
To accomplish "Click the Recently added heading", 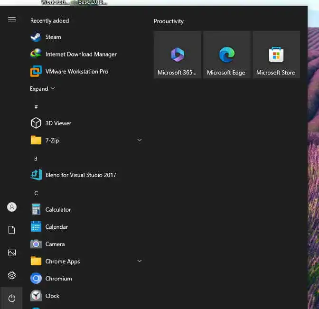I will point(50,21).
